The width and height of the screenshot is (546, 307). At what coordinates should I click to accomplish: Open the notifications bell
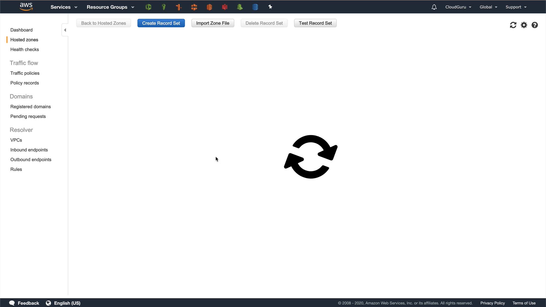pyautogui.click(x=434, y=7)
